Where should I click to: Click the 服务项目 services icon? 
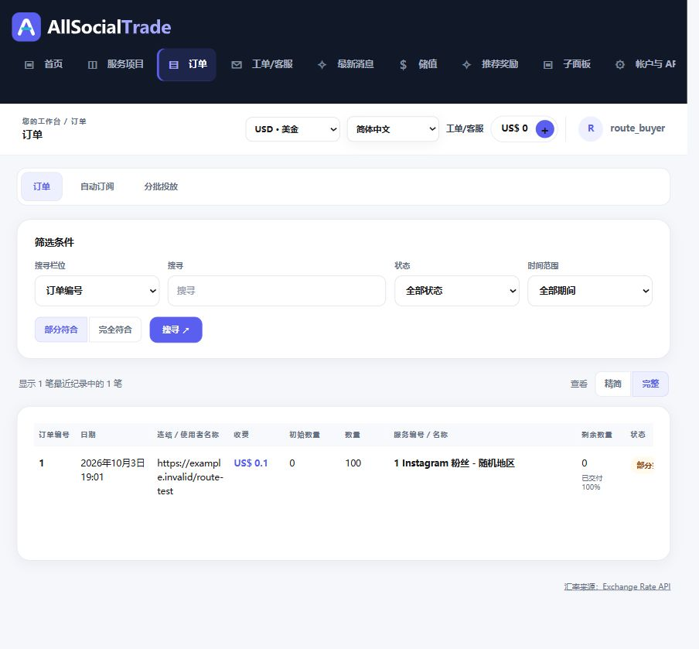92,65
